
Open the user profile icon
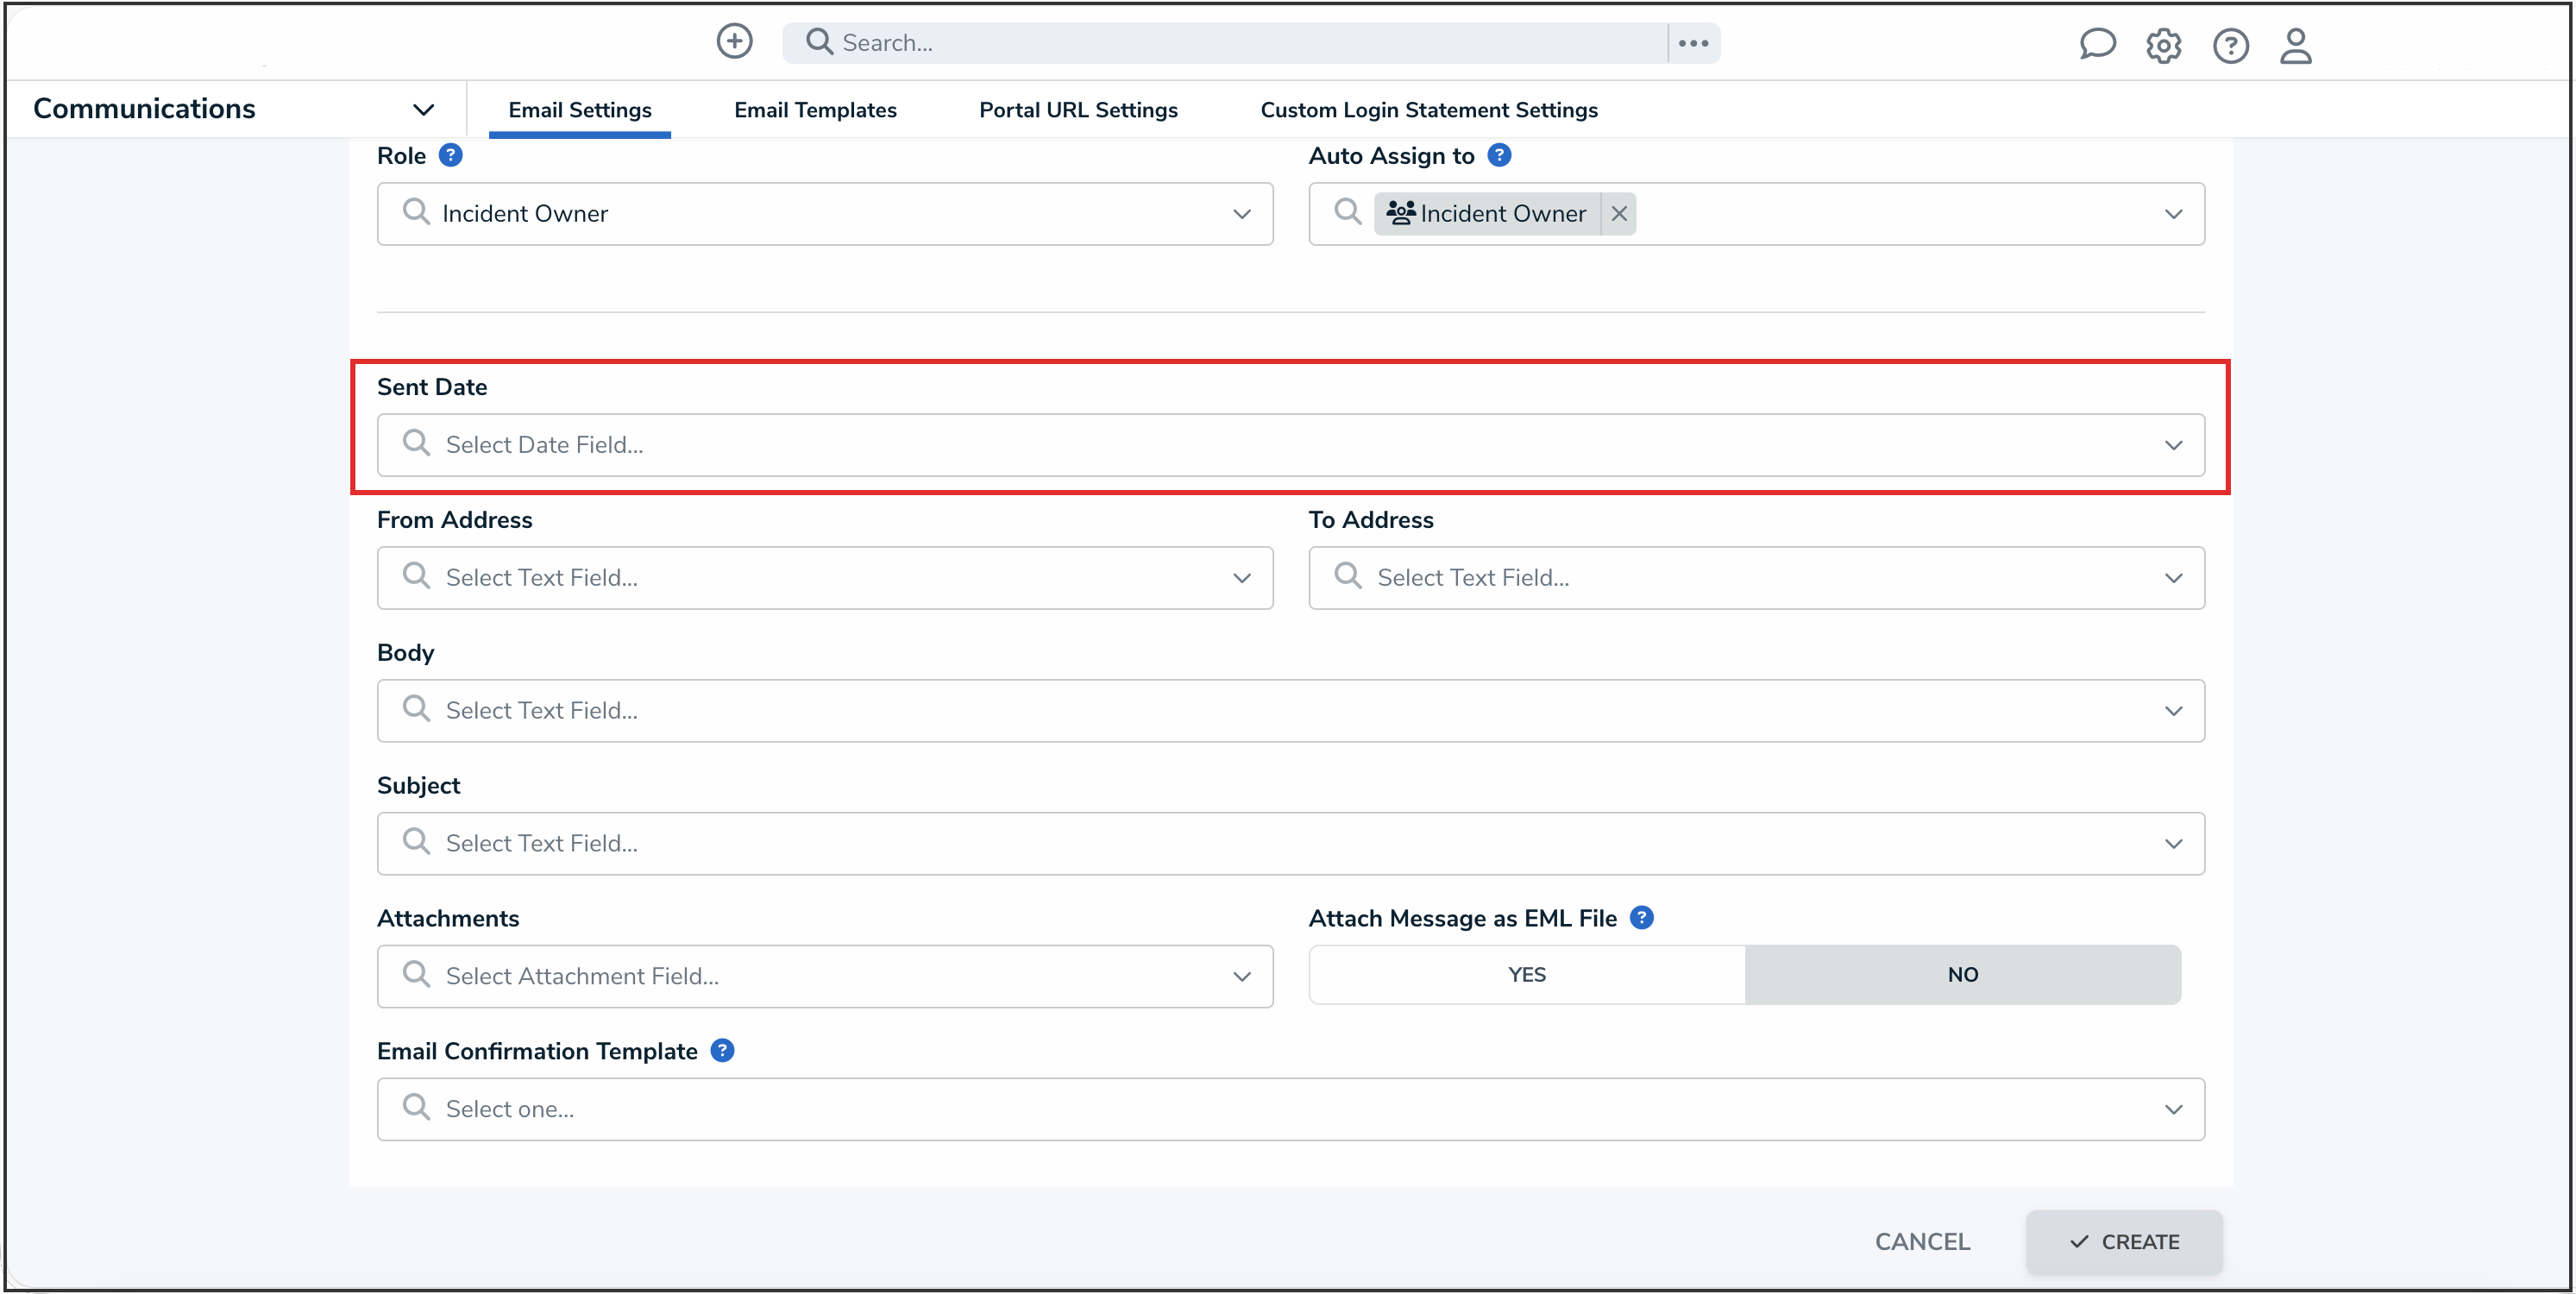click(2296, 45)
